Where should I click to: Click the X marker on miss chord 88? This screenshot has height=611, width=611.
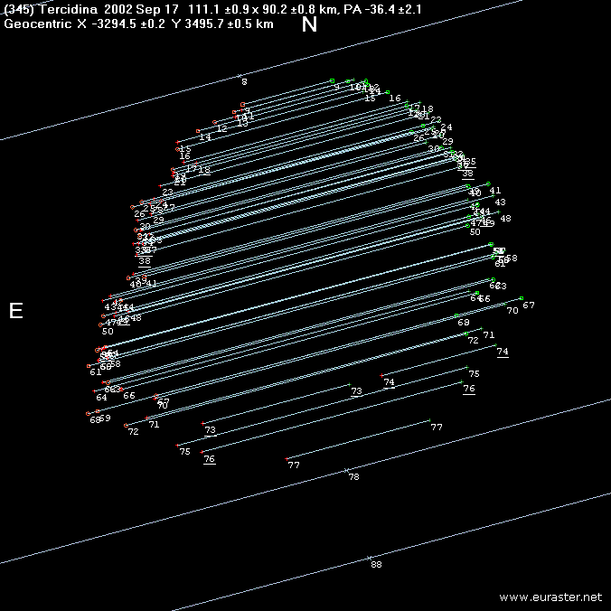(369, 558)
